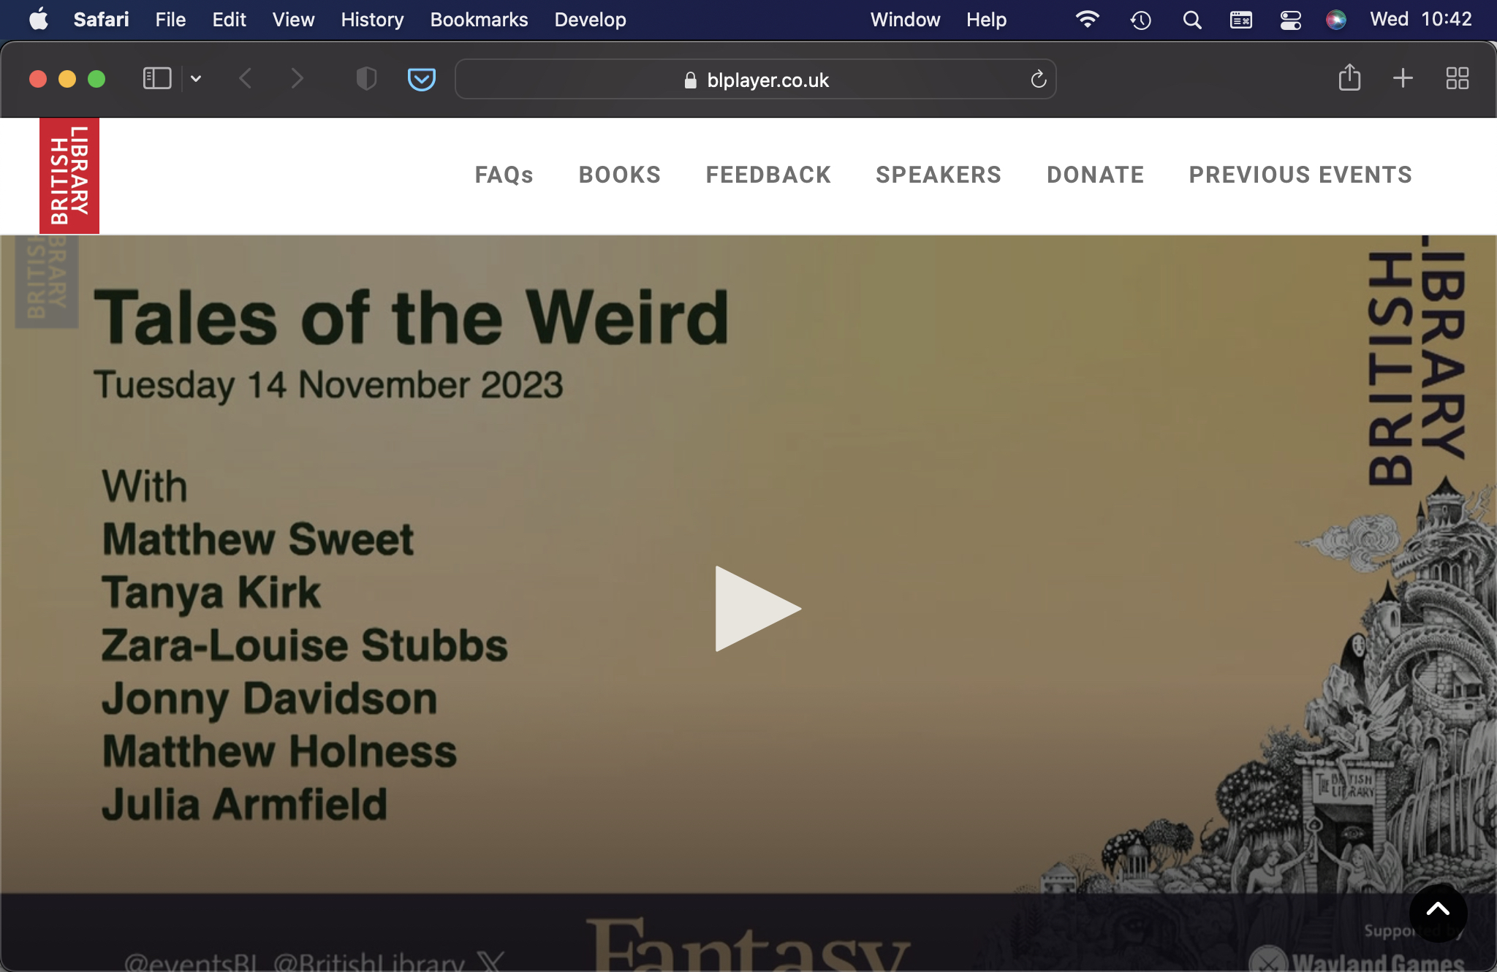Open the FAQs page

[x=504, y=175]
